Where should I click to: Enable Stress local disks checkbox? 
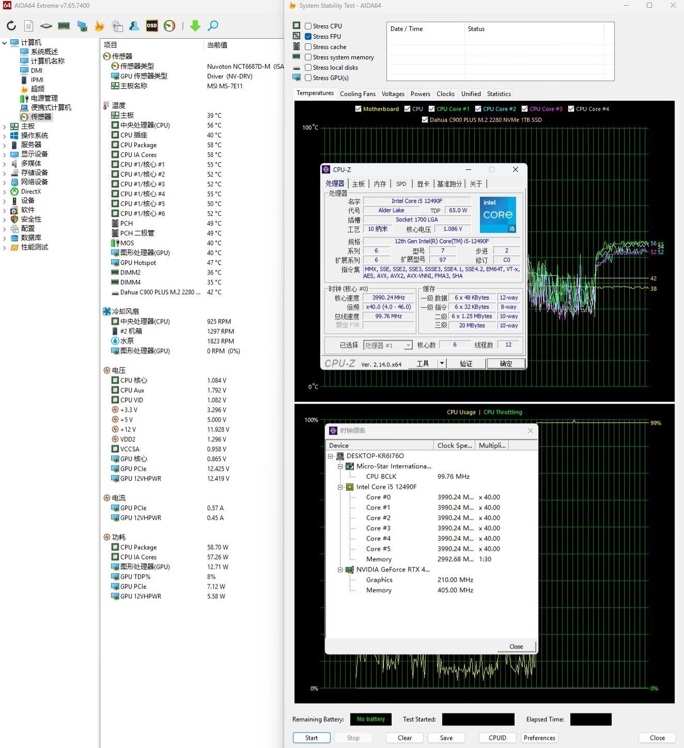pos(308,68)
